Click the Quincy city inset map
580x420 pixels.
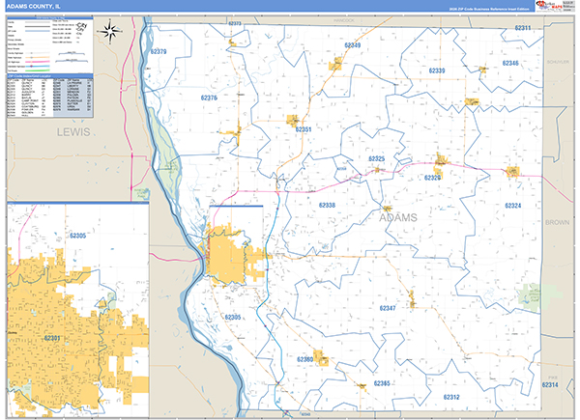point(78,310)
